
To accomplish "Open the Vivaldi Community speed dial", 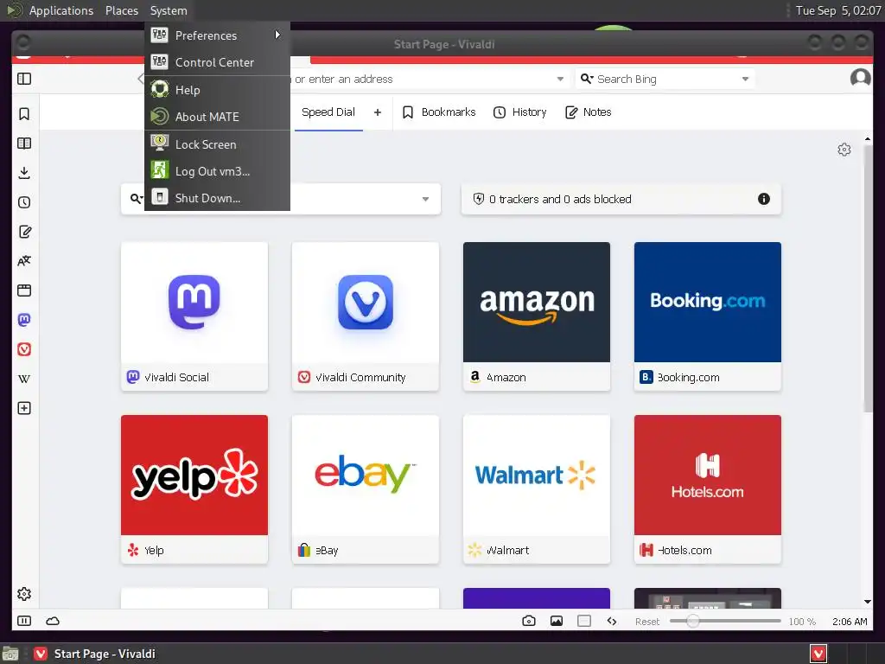I will tap(366, 316).
